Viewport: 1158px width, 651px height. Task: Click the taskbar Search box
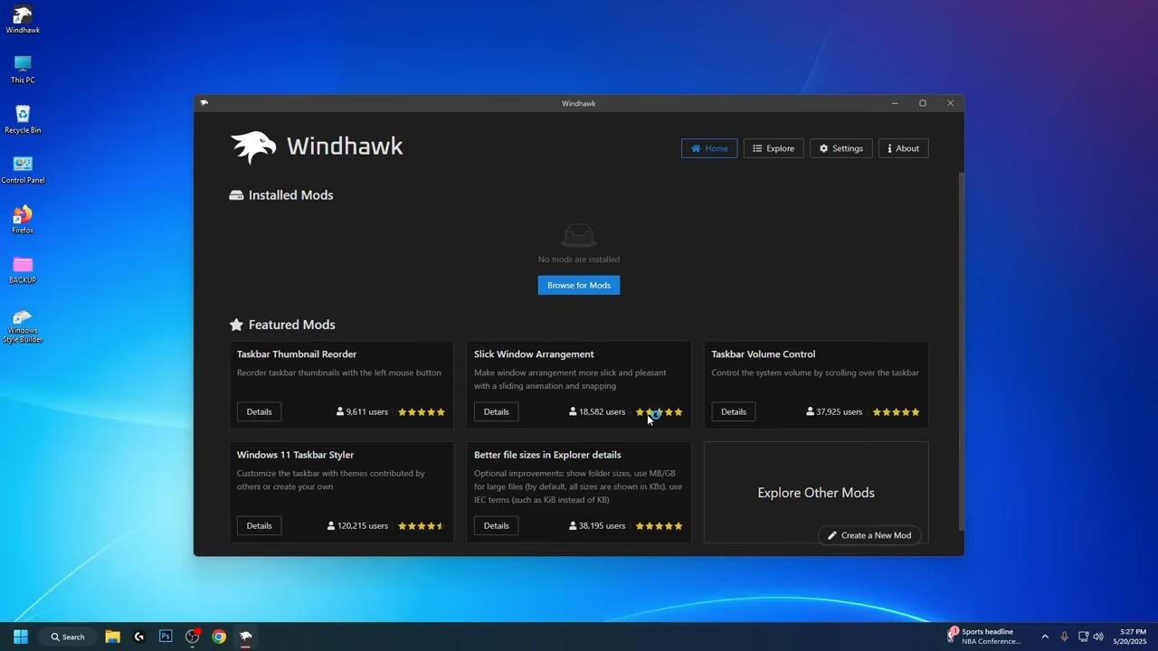click(x=68, y=637)
